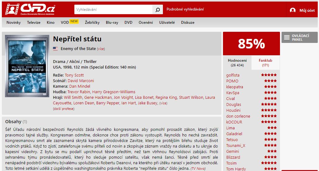The height and width of the screenshot is (171, 319).
Task: Open Jake Busey's page
Action: tap(147, 103)
